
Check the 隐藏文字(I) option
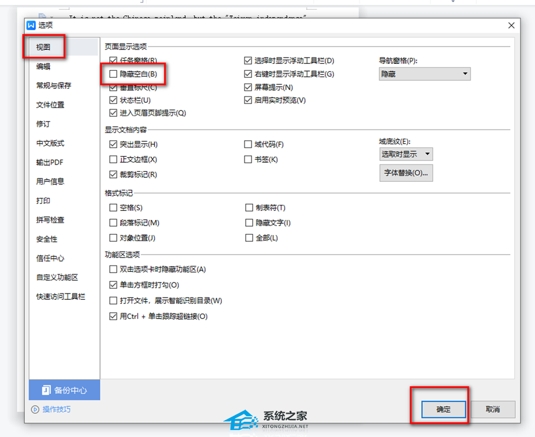(x=249, y=223)
